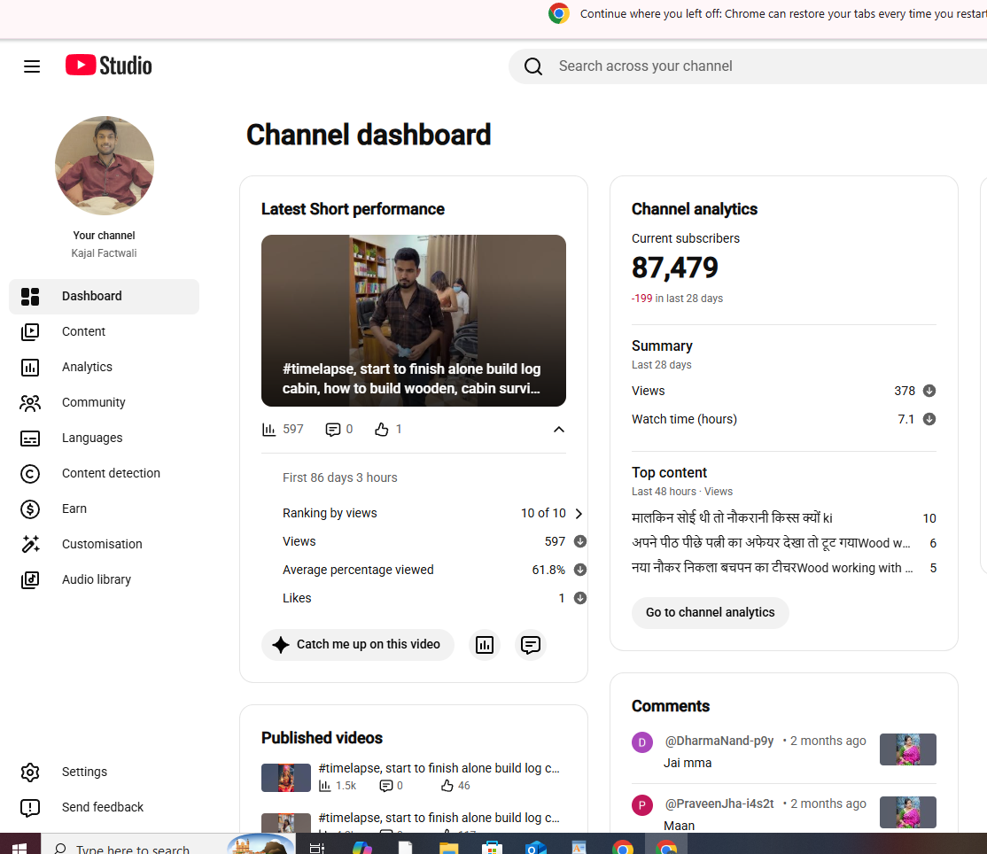Click the Watch time arrow beside 7.1
Screen dimensions: 987x854
(x=929, y=419)
